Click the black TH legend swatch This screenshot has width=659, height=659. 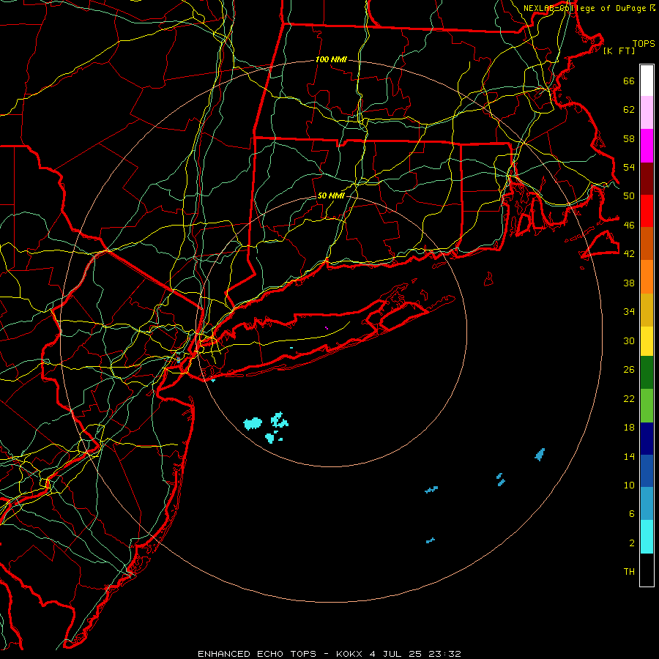pos(647,570)
